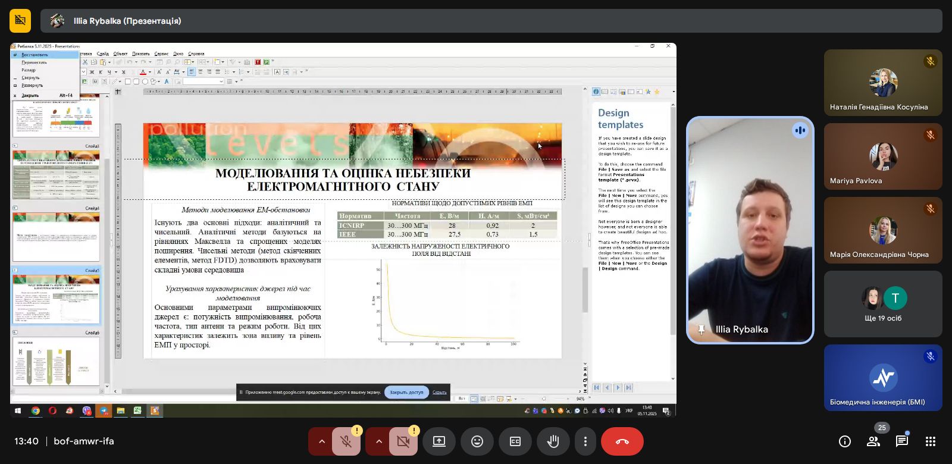Viewport: 952px width, 464px height.
Task: Toggle closed captions on
Action: pos(515,441)
